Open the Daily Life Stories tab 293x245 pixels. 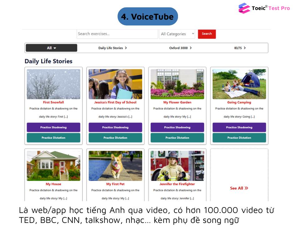(113, 48)
